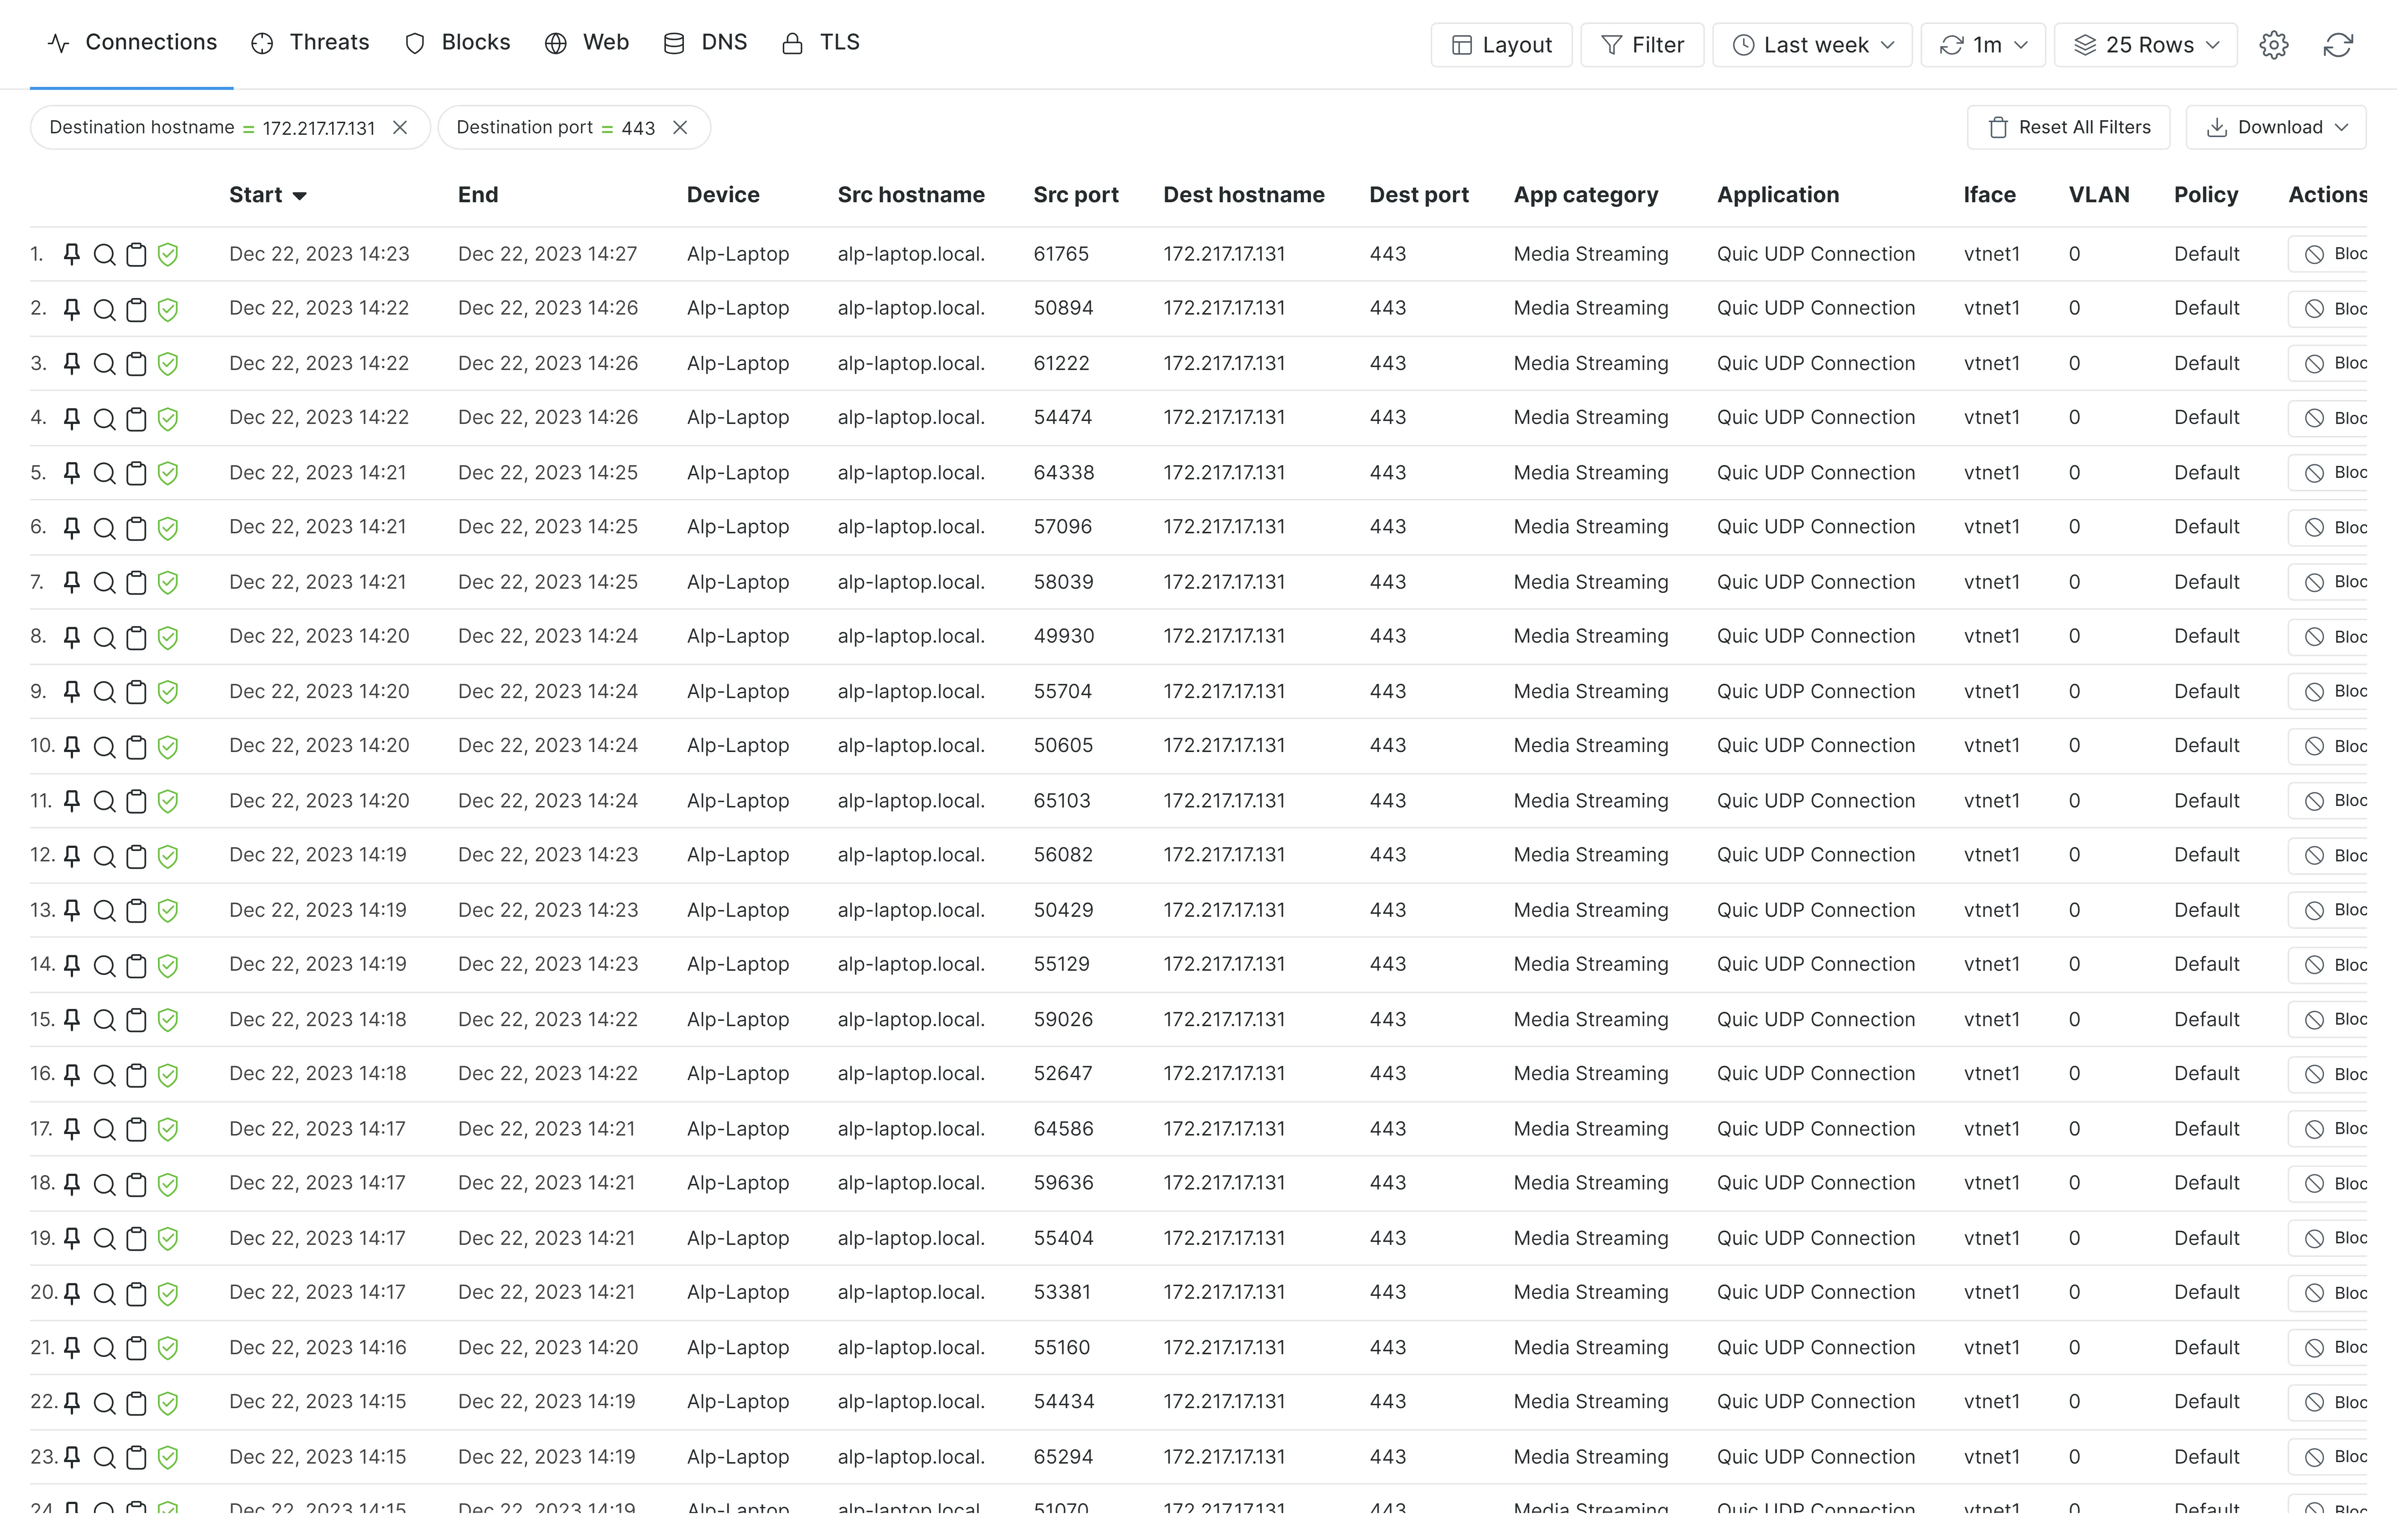Pin row 17 with the pin icon

point(72,1129)
